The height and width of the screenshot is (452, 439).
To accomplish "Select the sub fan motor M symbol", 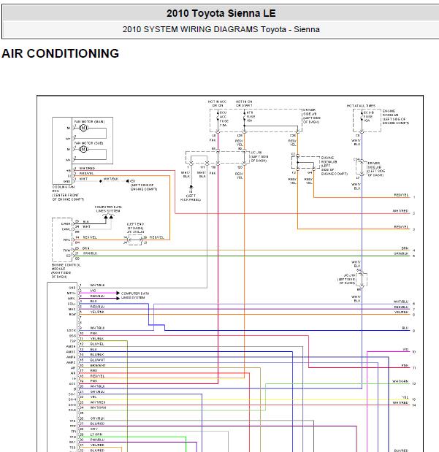I will [x=83, y=149].
